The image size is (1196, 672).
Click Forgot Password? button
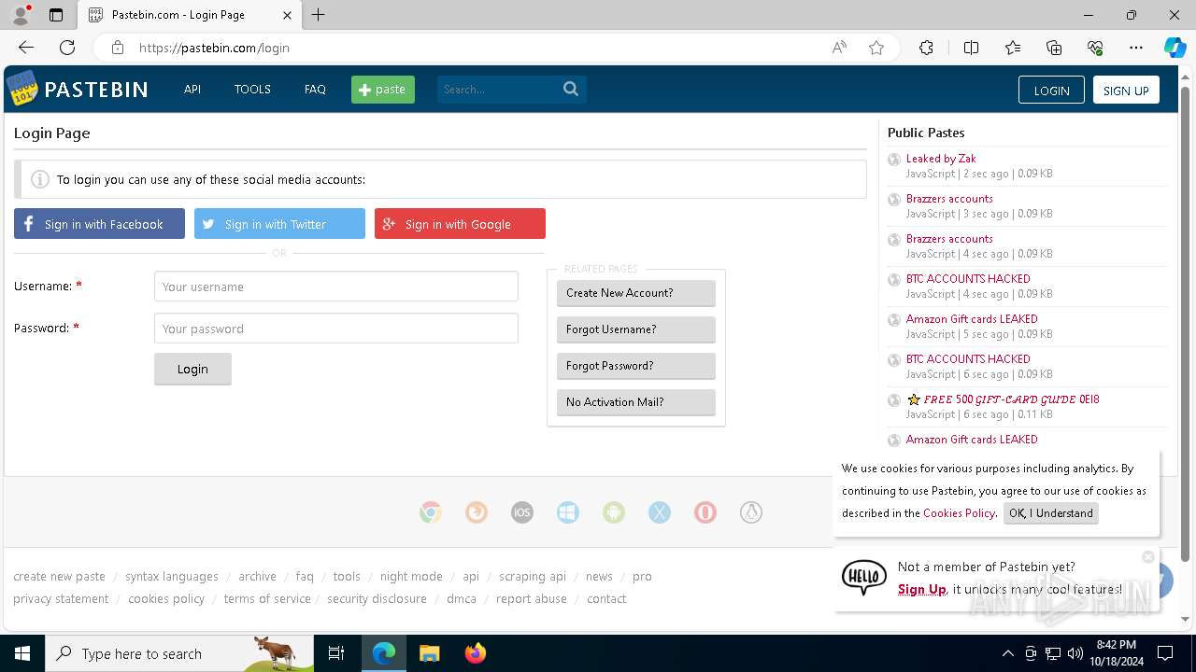click(636, 366)
